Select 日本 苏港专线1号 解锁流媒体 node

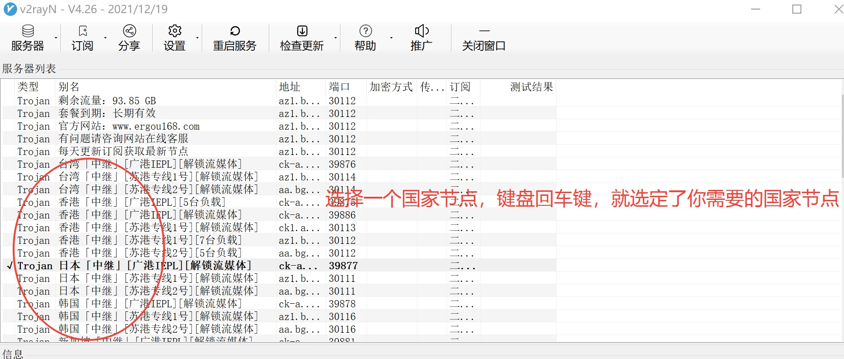click(279, 278)
